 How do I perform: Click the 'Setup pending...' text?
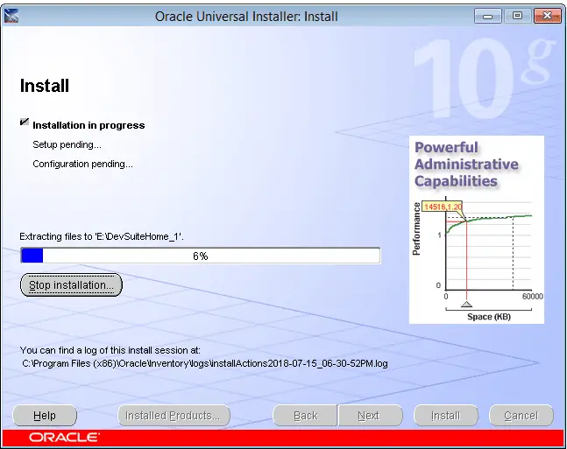pos(67,144)
